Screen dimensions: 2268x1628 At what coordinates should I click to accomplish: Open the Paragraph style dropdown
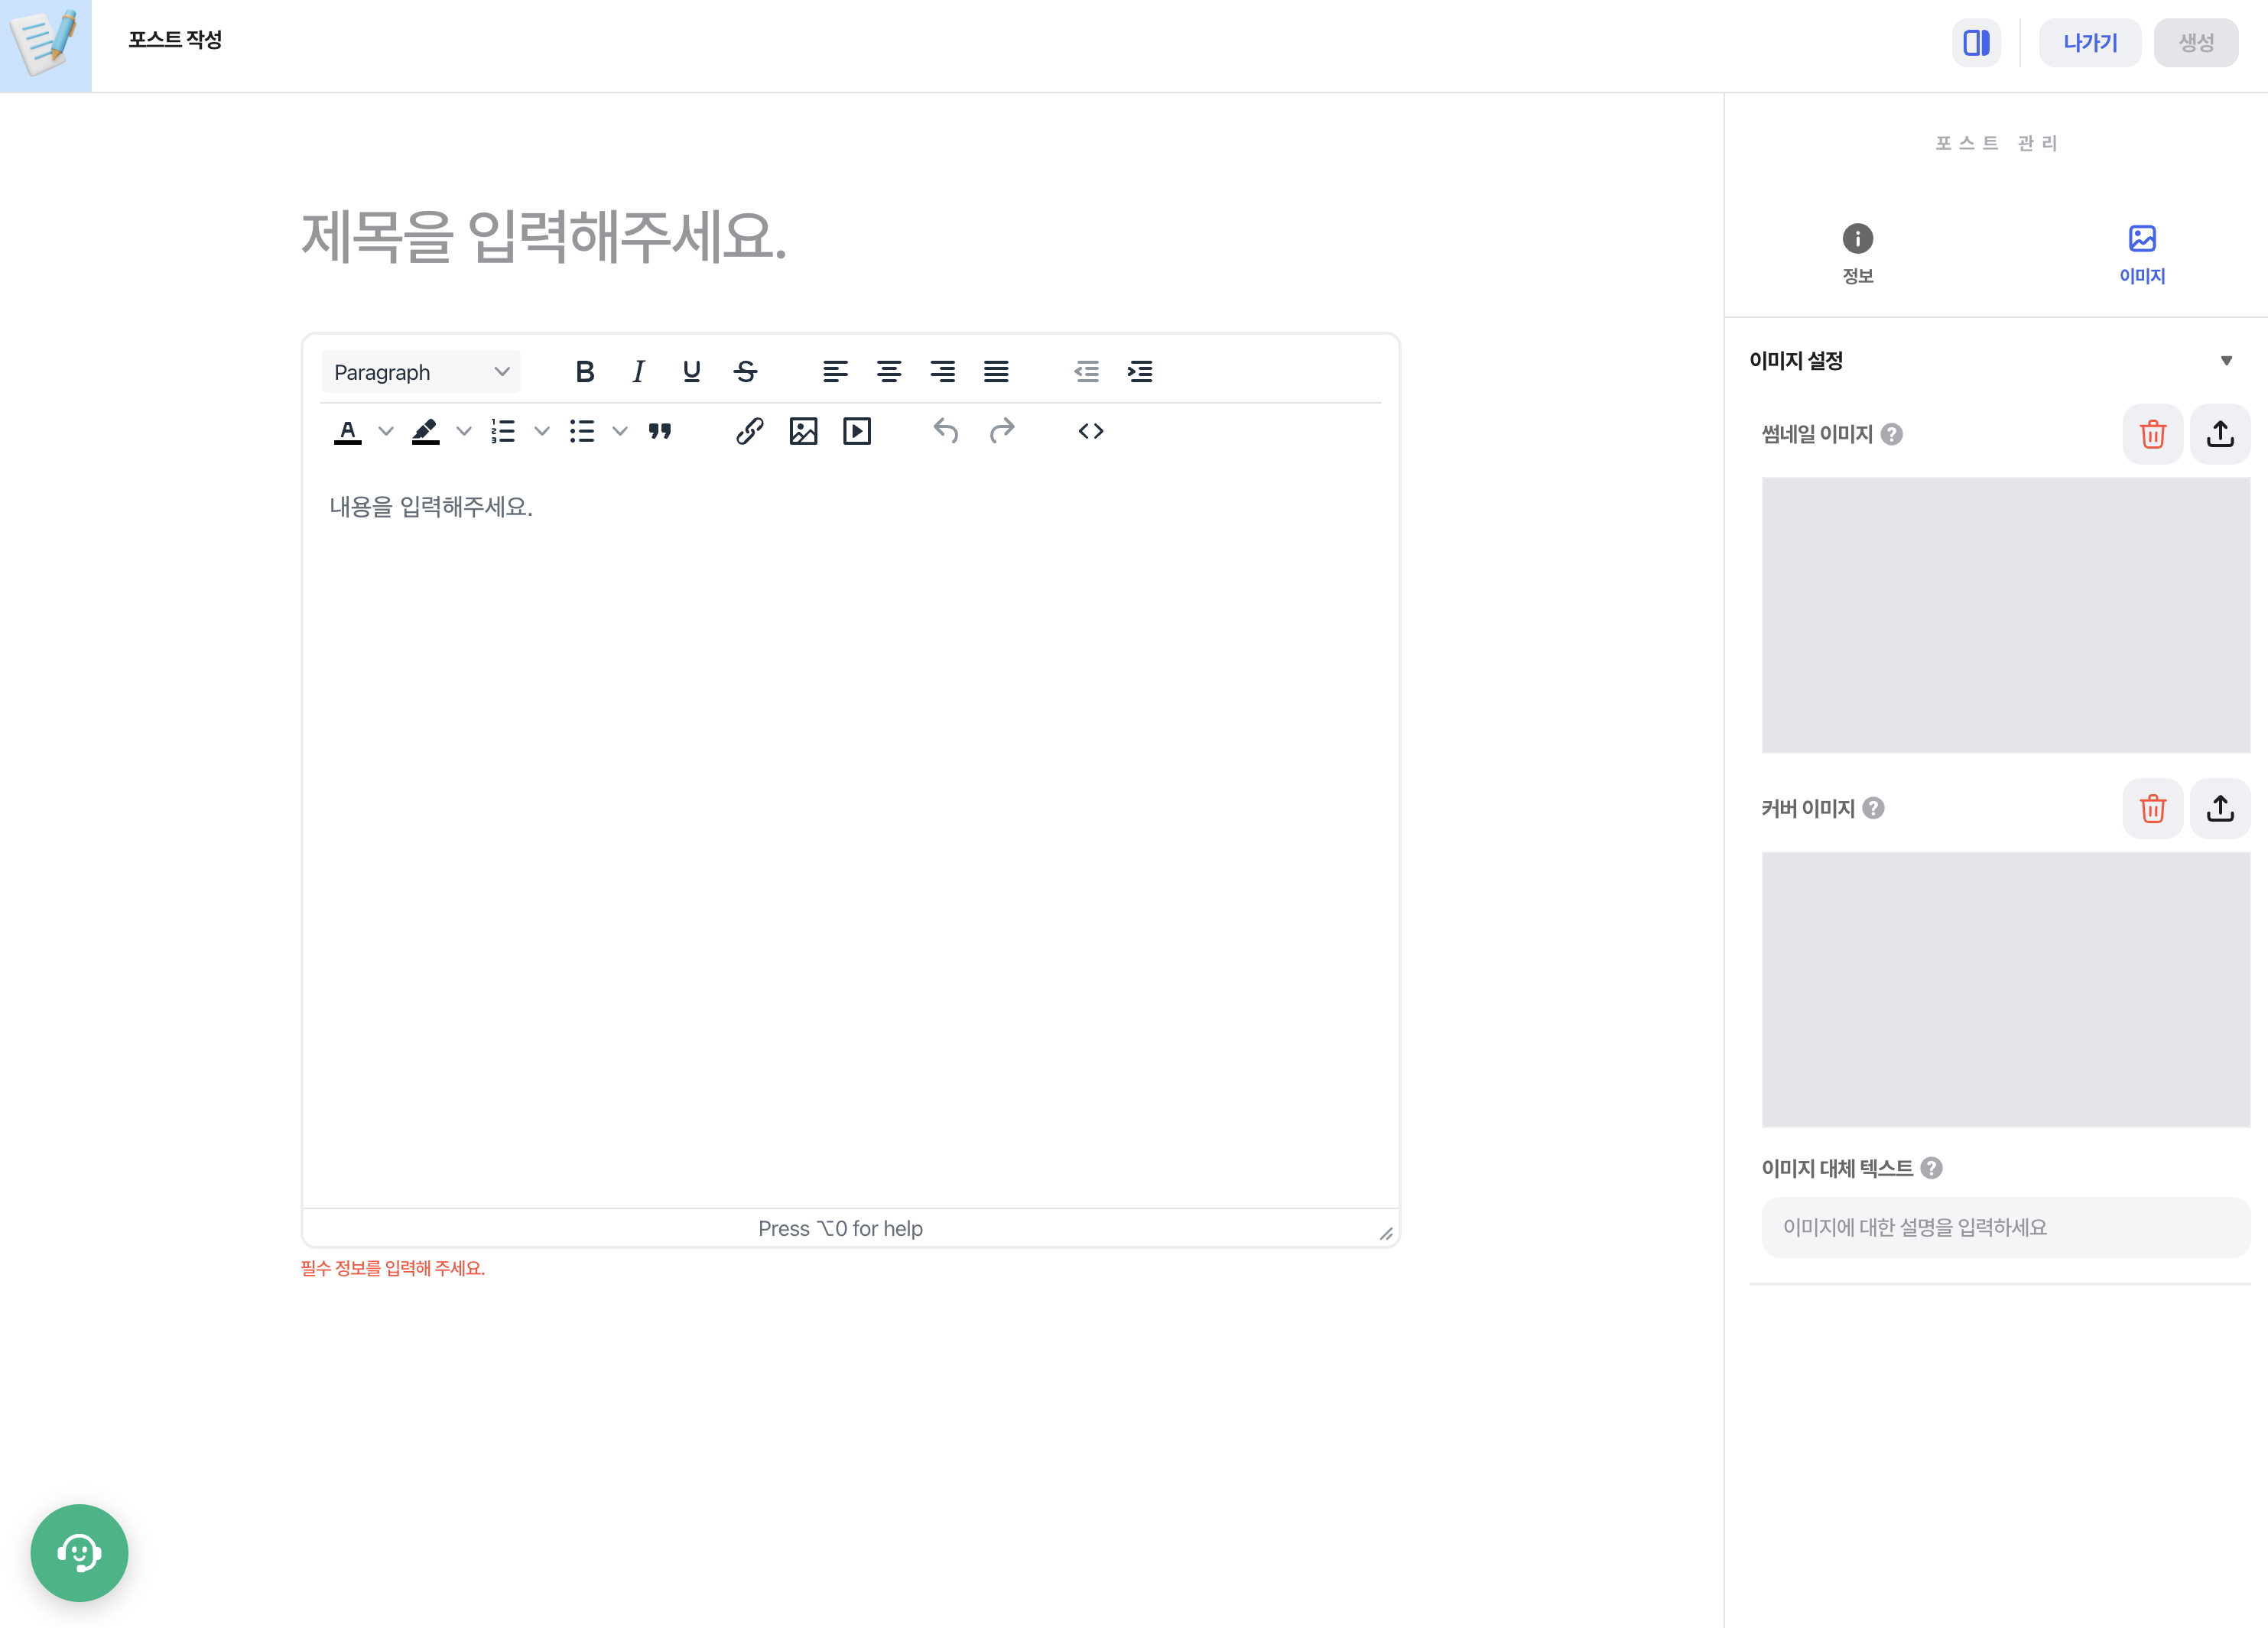pos(420,371)
